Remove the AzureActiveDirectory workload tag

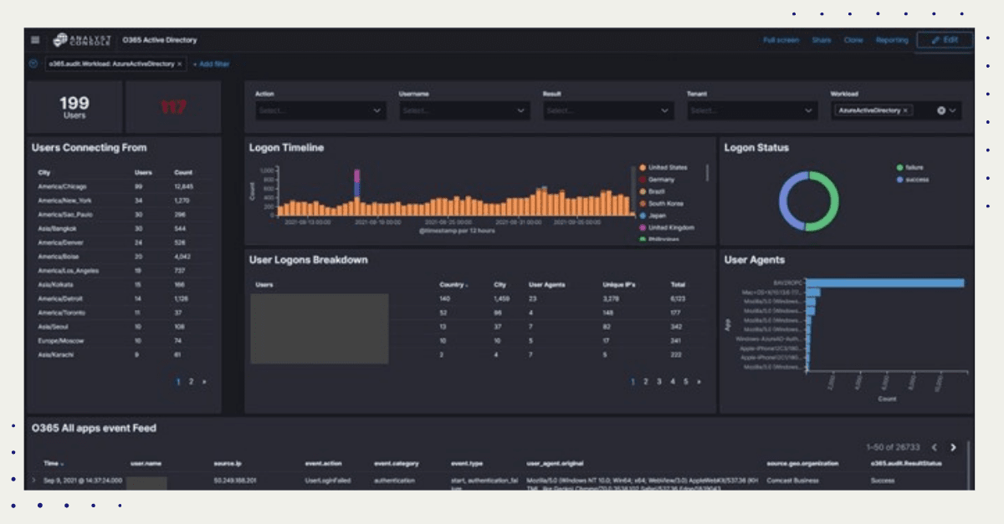pyautogui.click(x=906, y=110)
